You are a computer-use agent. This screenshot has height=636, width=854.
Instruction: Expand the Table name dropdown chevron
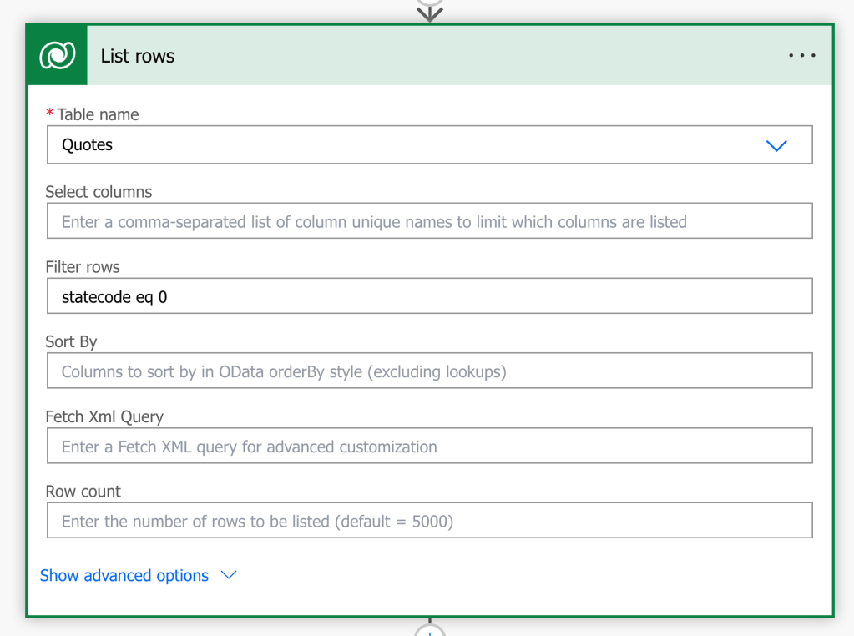pos(776,145)
